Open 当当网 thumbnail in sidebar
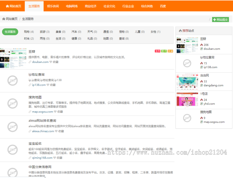This screenshot has height=178, width=233. (x=187, y=82)
